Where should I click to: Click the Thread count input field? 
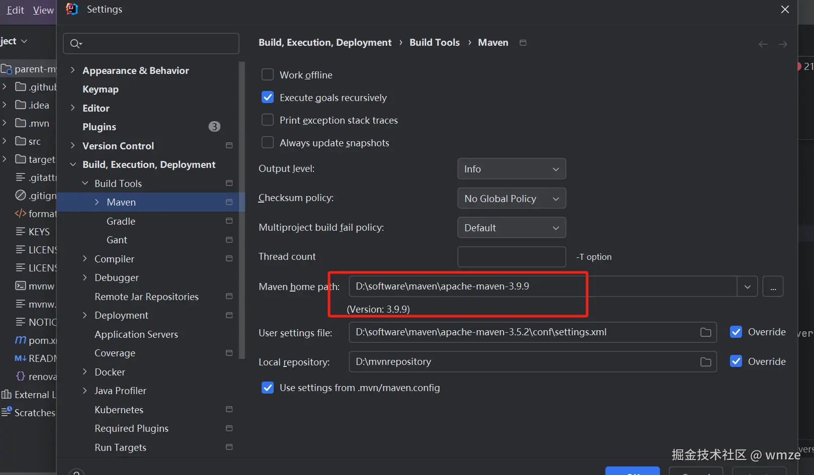click(x=512, y=257)
